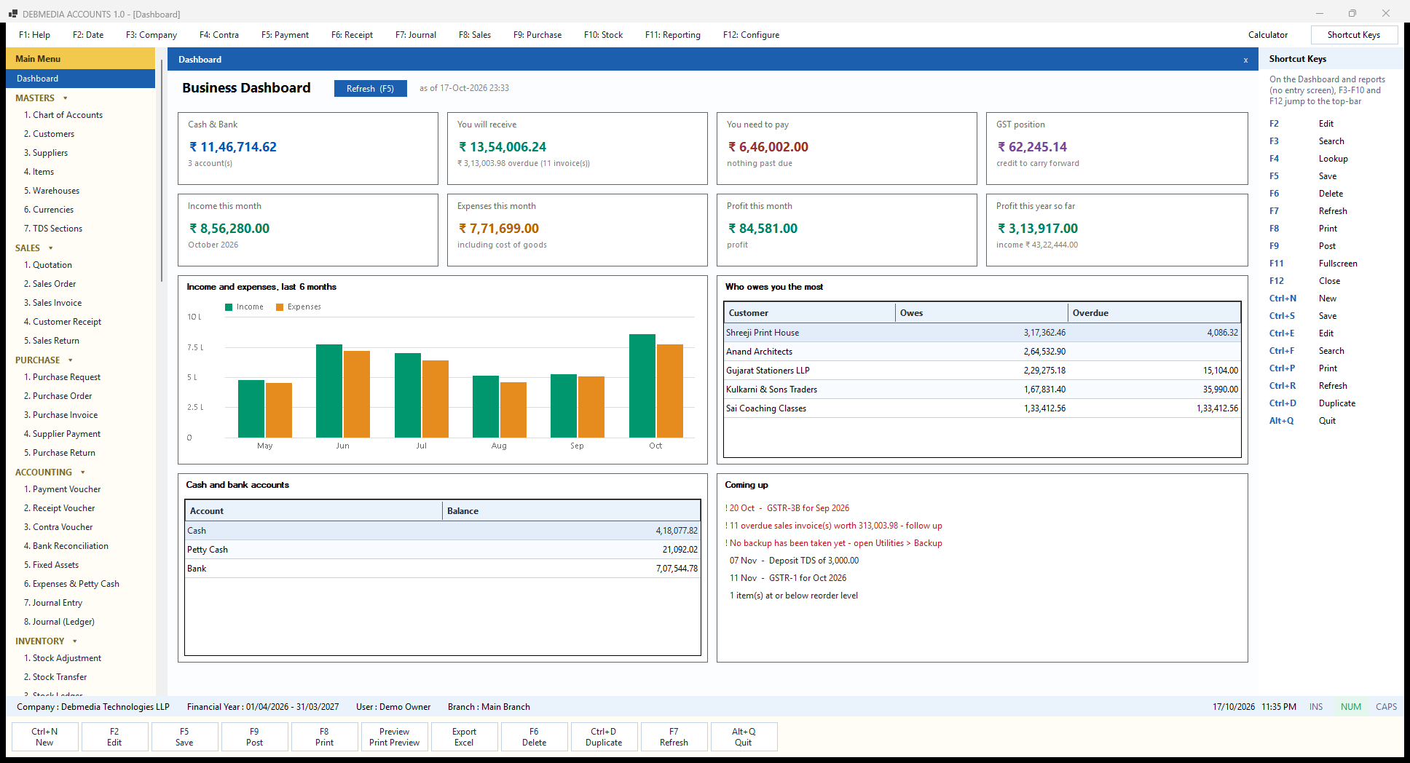The width and height of the screenshot is (1410, 763).
Task: Select the Petty Cash account row
Action: (x=443, y=550)
